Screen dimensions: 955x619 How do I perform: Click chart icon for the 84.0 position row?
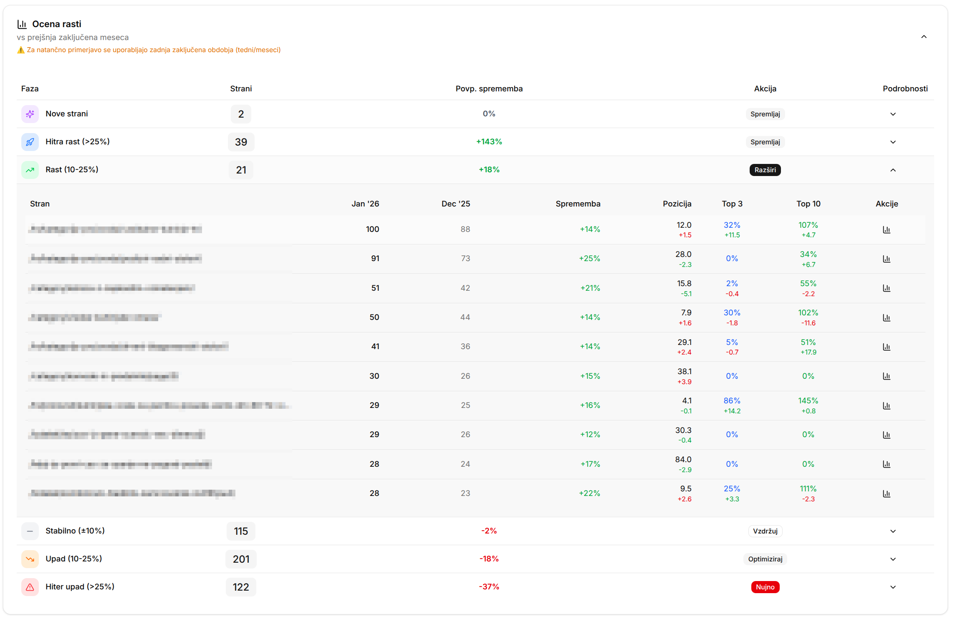click(887, 464)
